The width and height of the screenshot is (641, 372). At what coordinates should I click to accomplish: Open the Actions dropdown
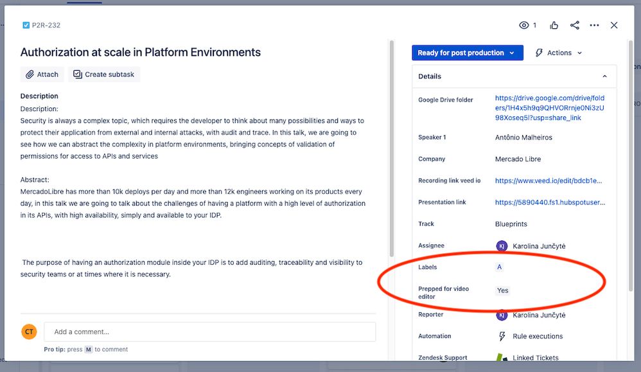click(559, 53)
